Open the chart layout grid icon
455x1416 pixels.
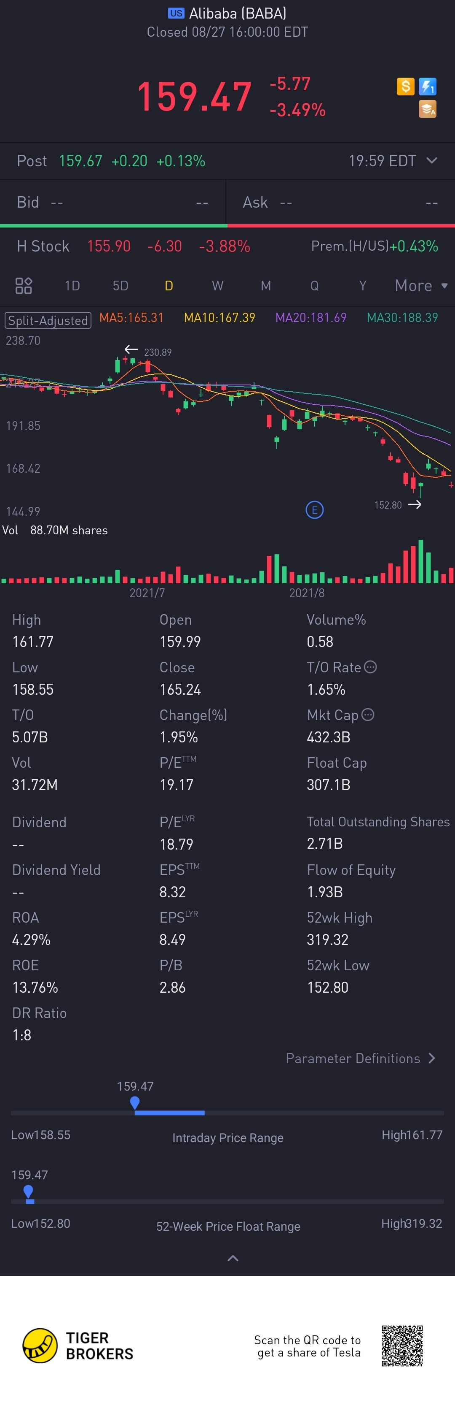point(24,285)
